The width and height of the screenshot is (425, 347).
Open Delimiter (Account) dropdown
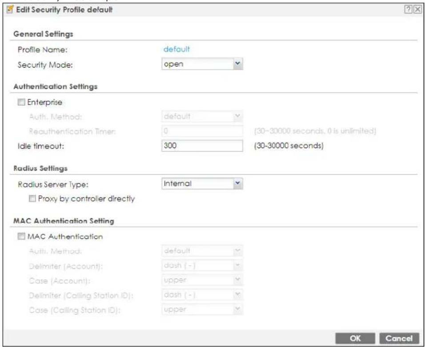(202, 265)
